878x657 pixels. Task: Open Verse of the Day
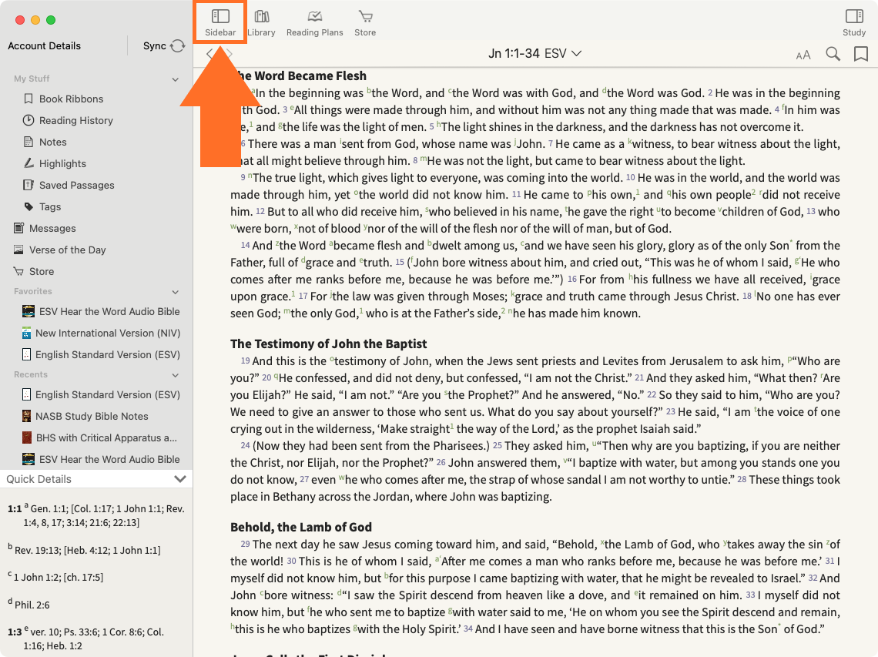click(67, 250)
